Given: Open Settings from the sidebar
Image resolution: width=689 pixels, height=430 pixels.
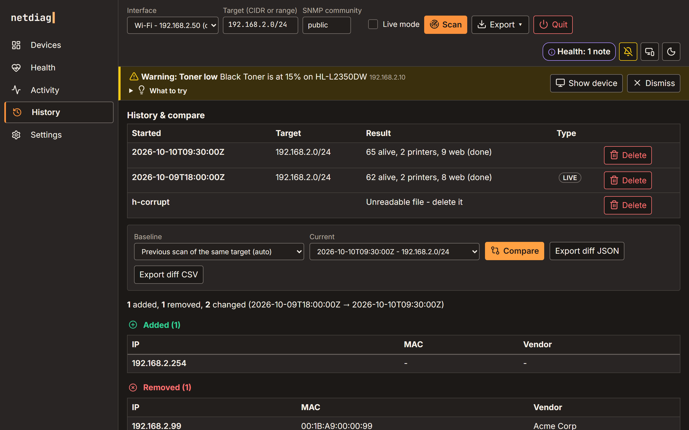Looking at the screenshot, I should pos(59,135).
